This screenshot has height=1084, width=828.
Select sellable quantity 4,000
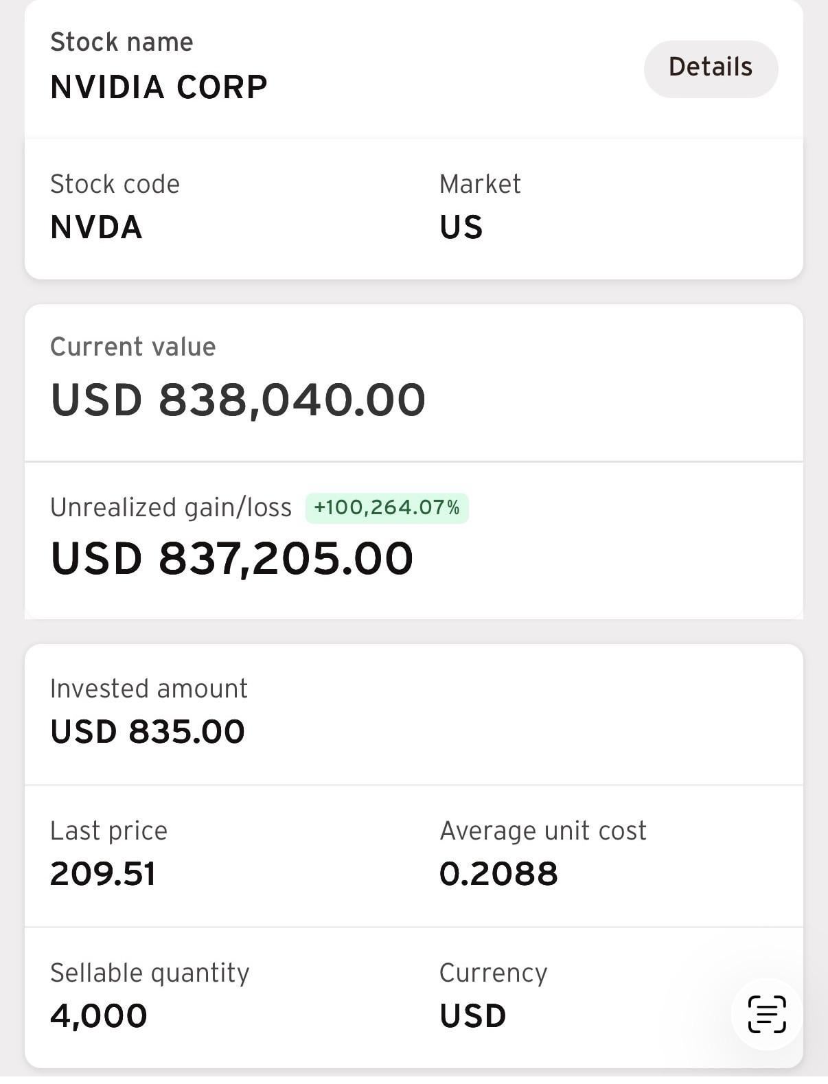point(98,1016)
